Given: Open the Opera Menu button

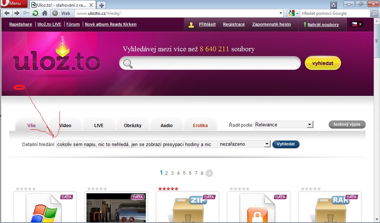Looking at the screenshot, I should click(x=14, y=4).
